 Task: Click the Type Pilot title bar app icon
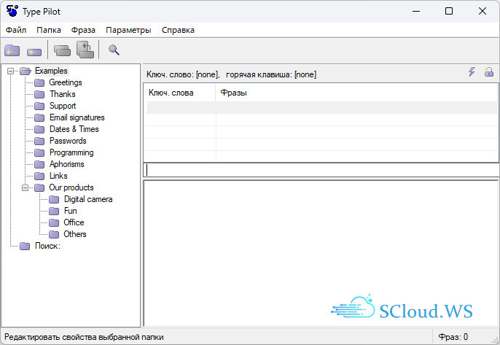coord(12,11)
